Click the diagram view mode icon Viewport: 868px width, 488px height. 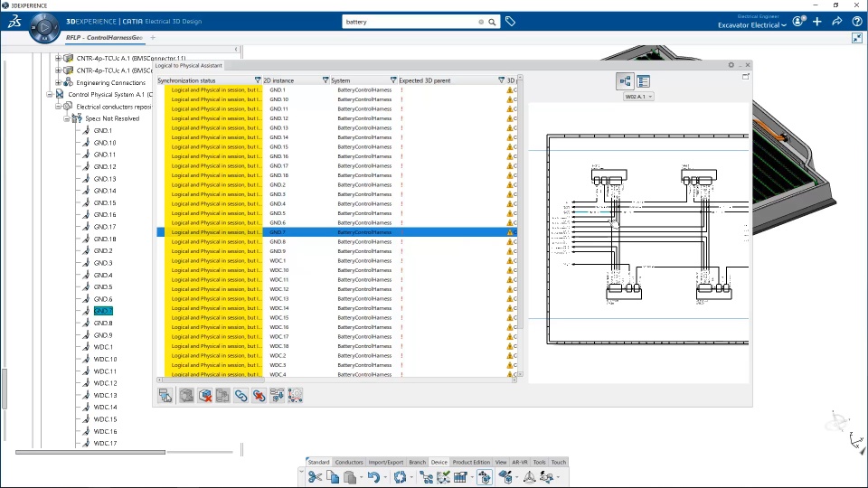coord(625,81)
